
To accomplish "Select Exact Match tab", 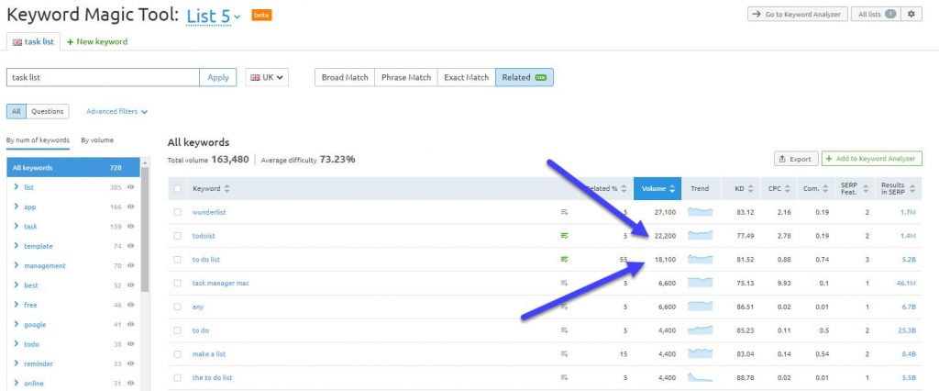I will point(467,77).
